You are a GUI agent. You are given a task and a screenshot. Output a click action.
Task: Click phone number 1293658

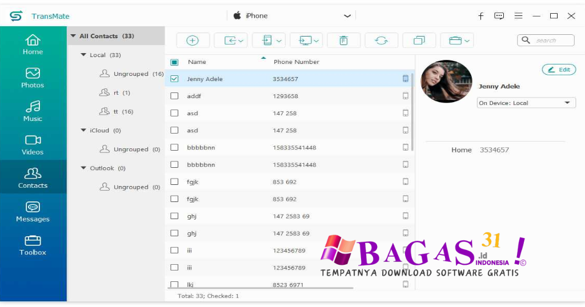285,96
